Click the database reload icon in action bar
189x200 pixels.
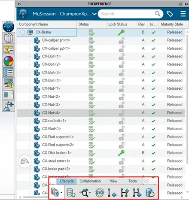click(x=71, y=192)
